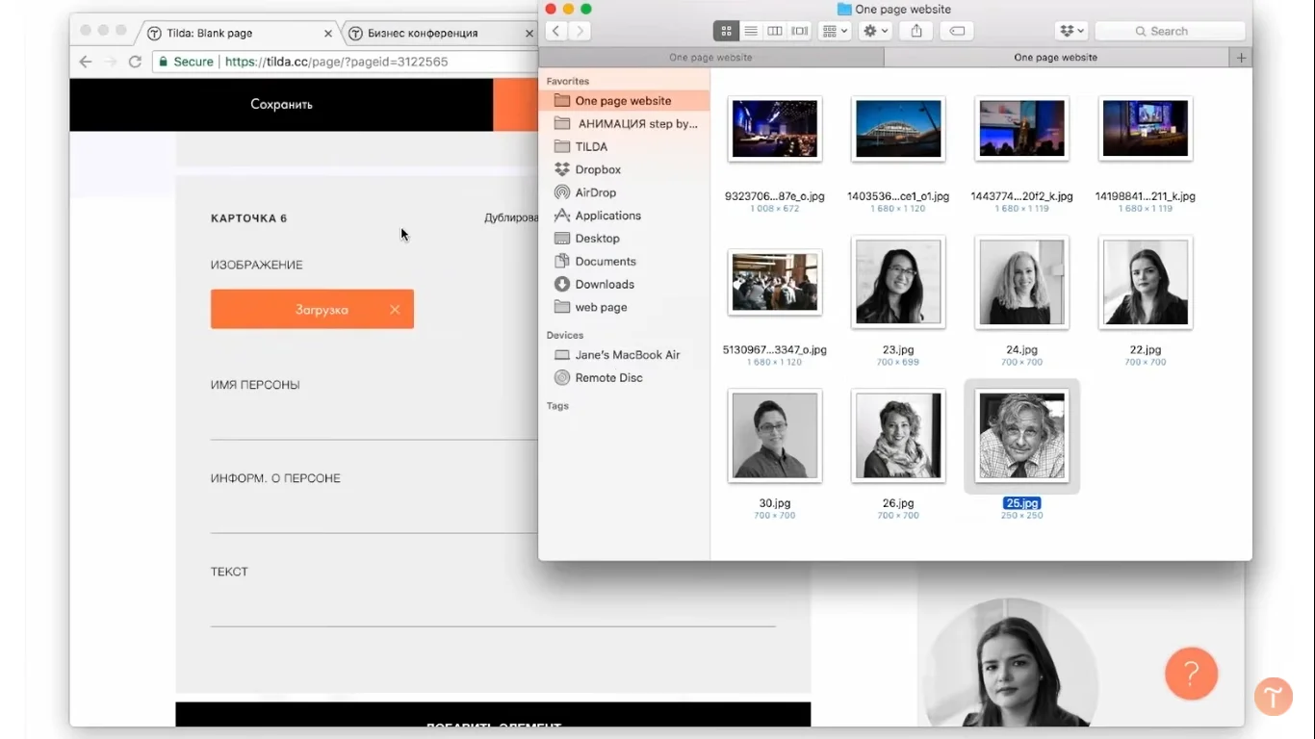This screenshot has width=1315, height=739.
Task: Click the Edit Tags icon in Finder
Action: (x=957, y=31)
